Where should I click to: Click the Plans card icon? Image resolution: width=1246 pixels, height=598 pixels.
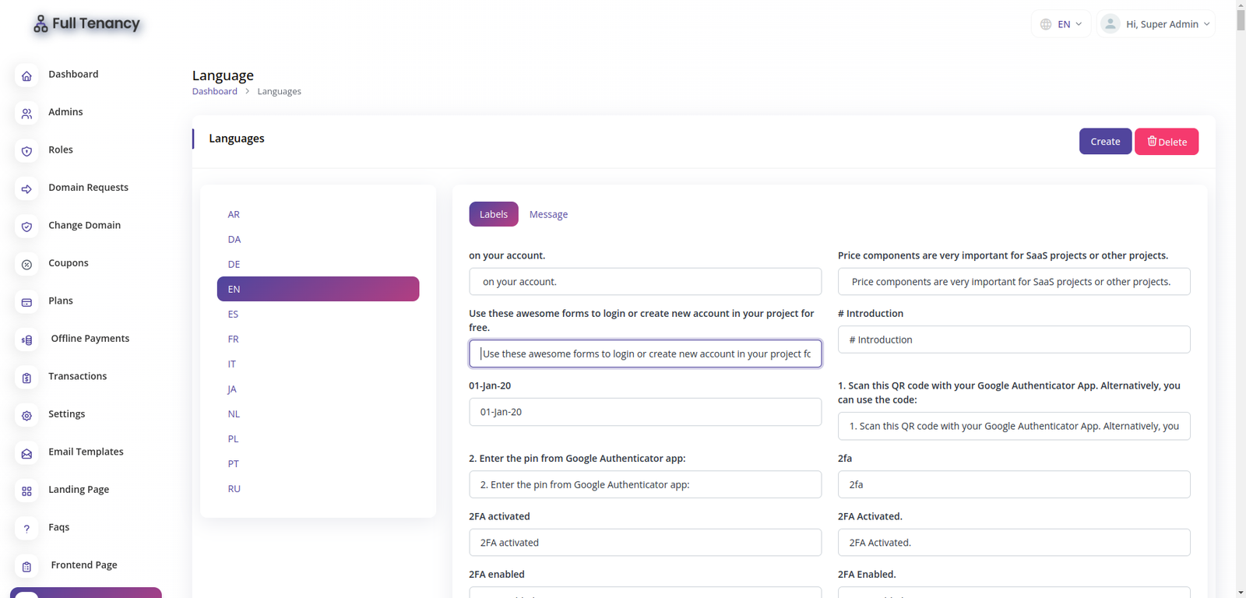pyautogui.click(x=26, y=302)
